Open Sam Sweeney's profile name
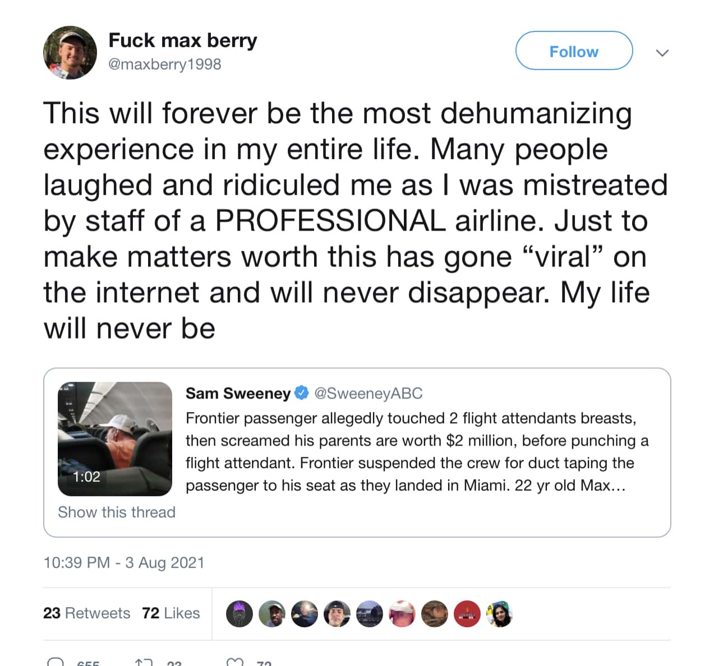This screenshot has width=714, height=666. (x=238, y=394)
